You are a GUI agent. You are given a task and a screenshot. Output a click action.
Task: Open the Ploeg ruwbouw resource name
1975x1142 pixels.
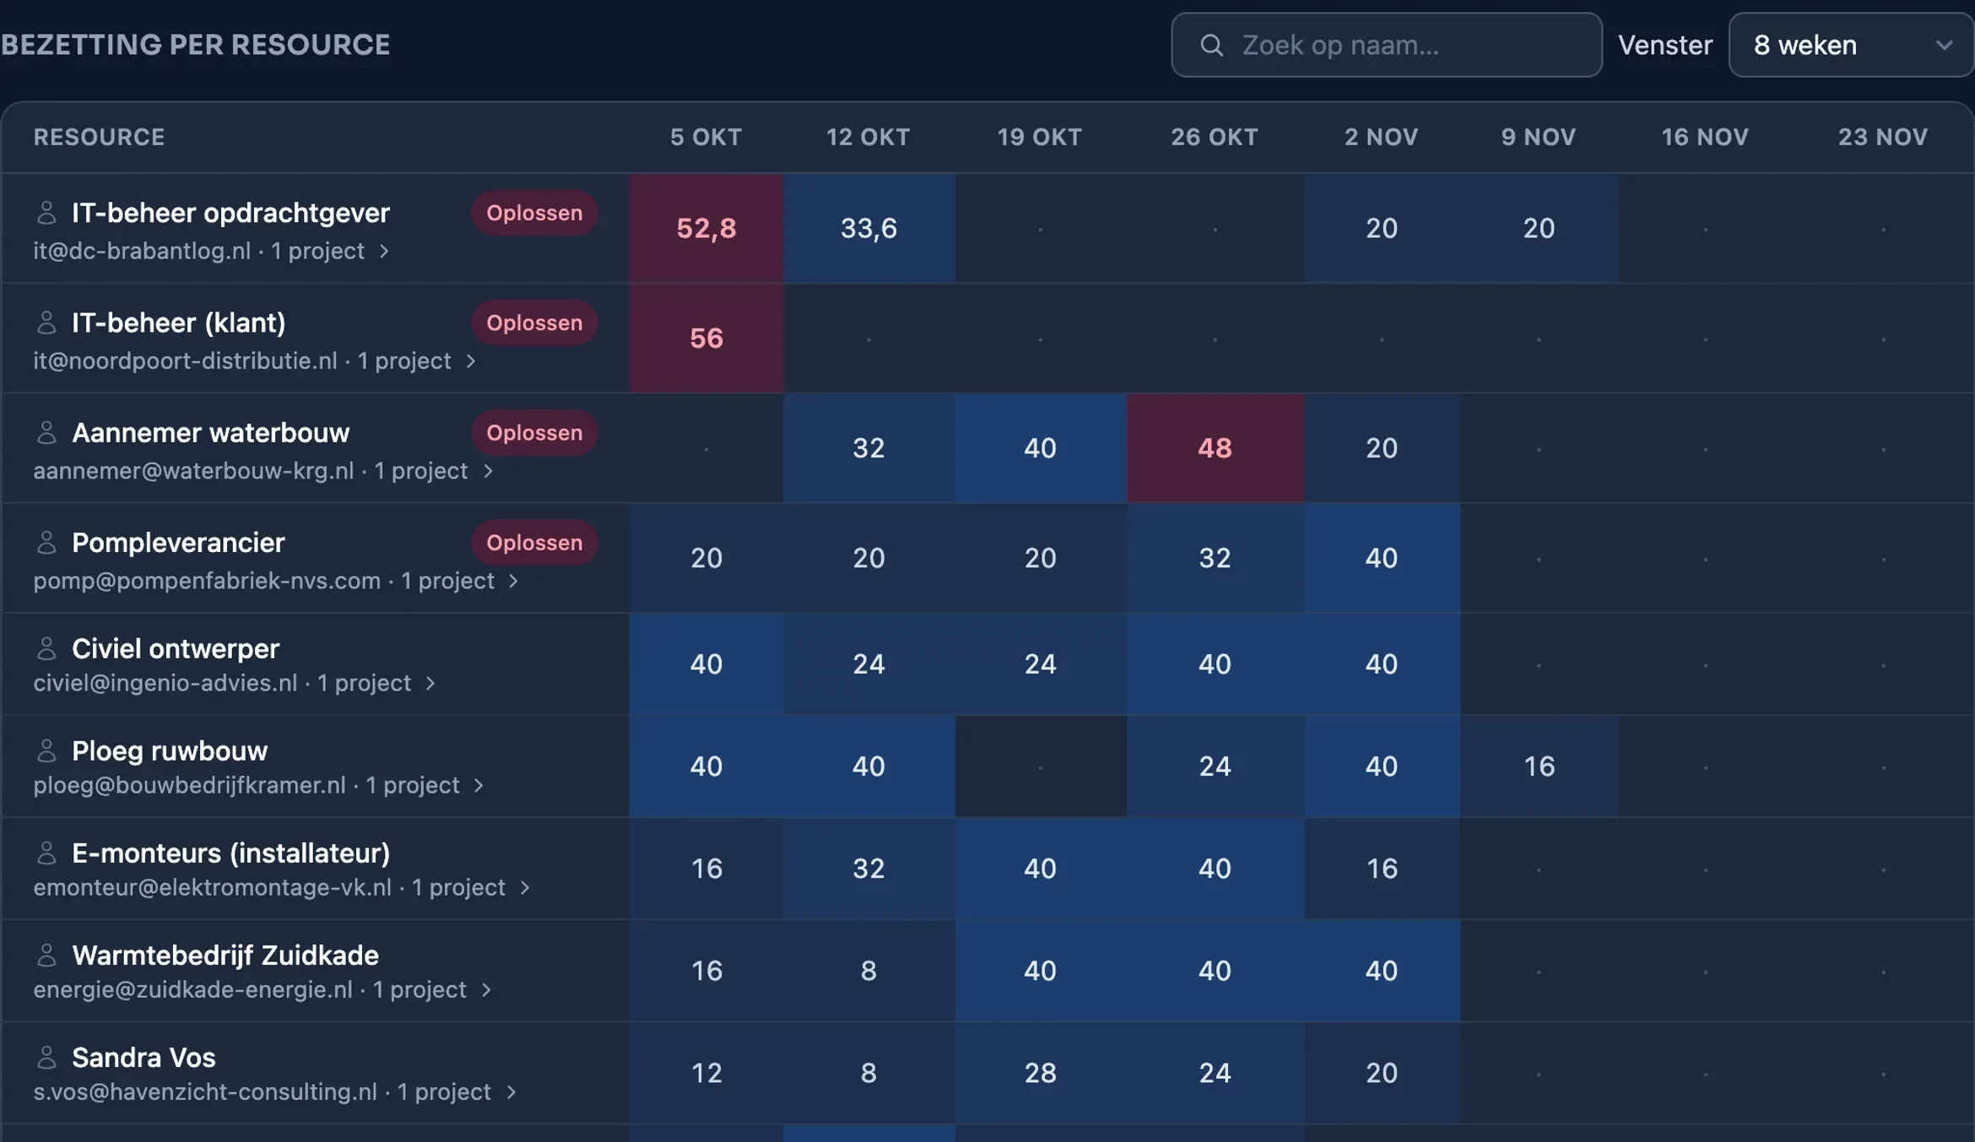coord(170,750)
